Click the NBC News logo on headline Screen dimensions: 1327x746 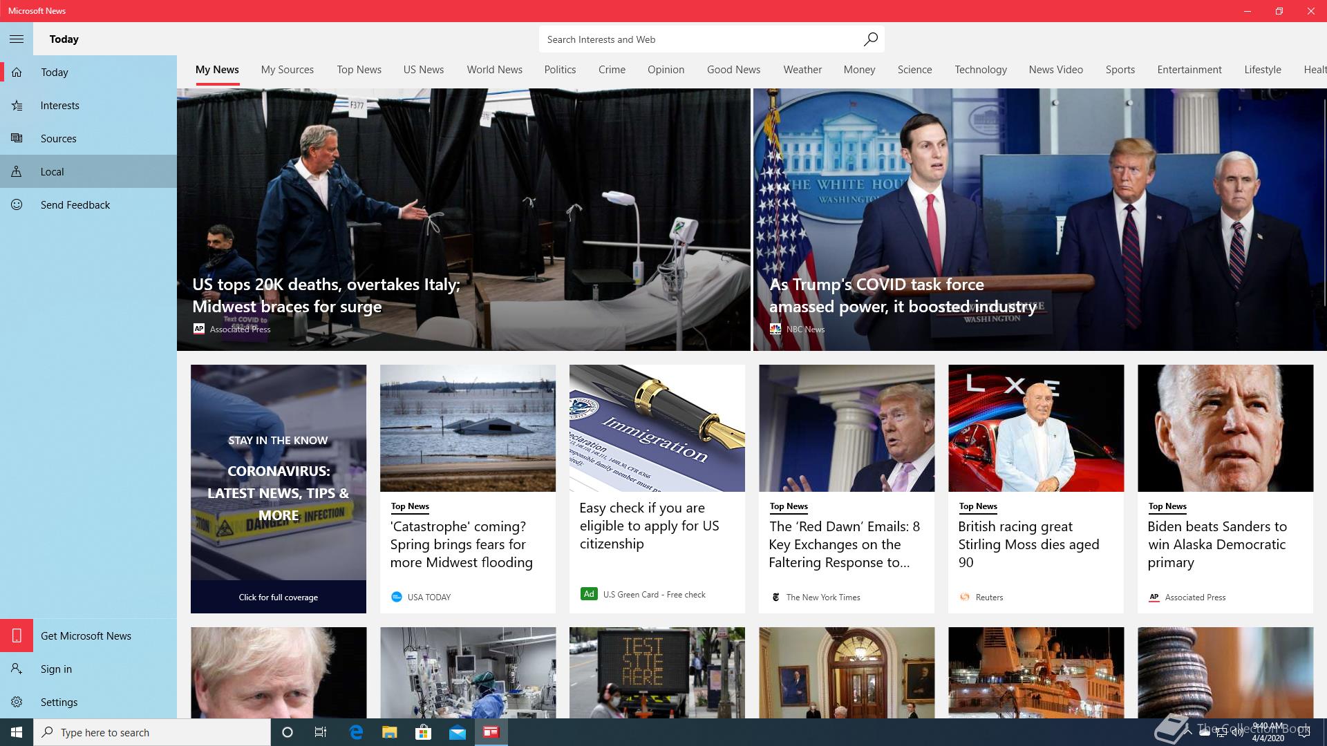[x=775, y=329]
